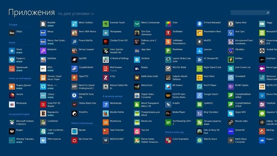Launch the ArcNote app icon
The height and width of the screenshot is (156, 277).
[137, 60]
